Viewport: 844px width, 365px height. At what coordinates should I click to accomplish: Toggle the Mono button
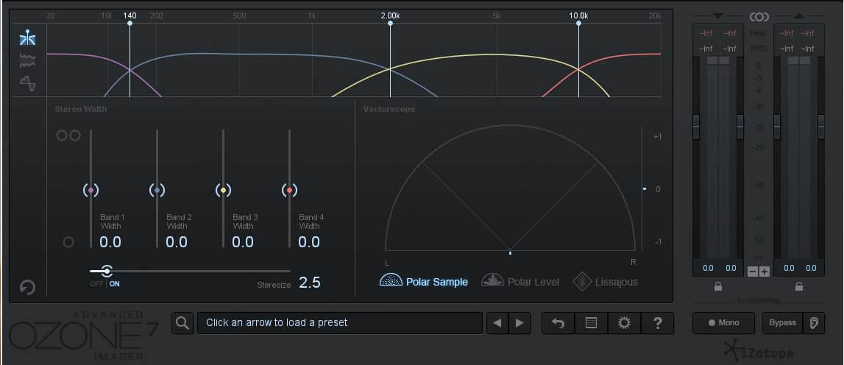(723, 323)
